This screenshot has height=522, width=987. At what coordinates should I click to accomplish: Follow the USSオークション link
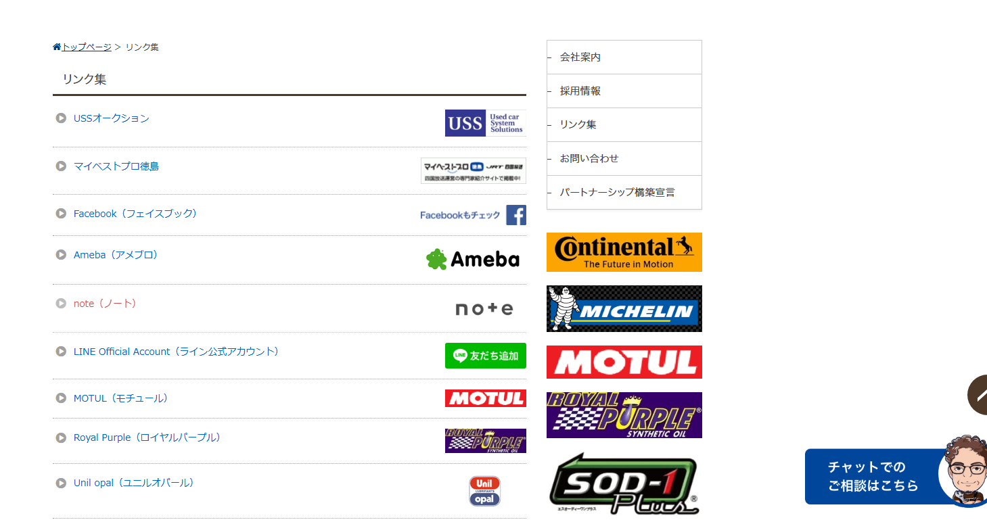[x=112, y=118]
